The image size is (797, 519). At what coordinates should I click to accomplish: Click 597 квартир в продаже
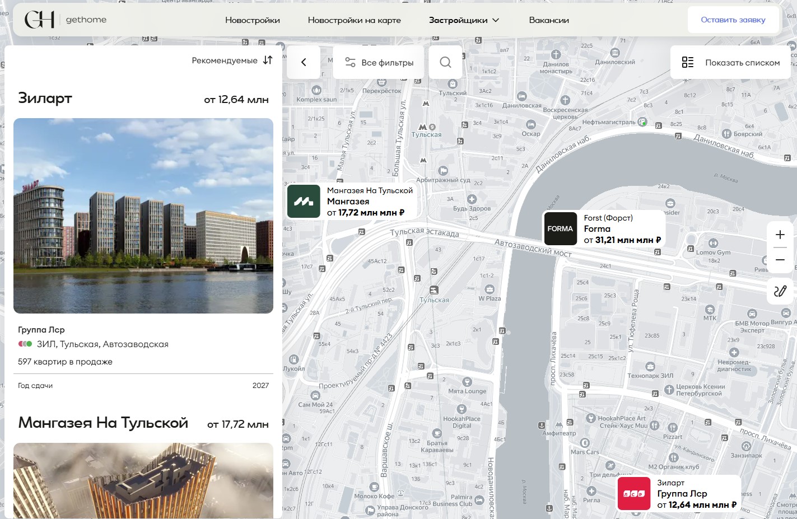point(65,362)
